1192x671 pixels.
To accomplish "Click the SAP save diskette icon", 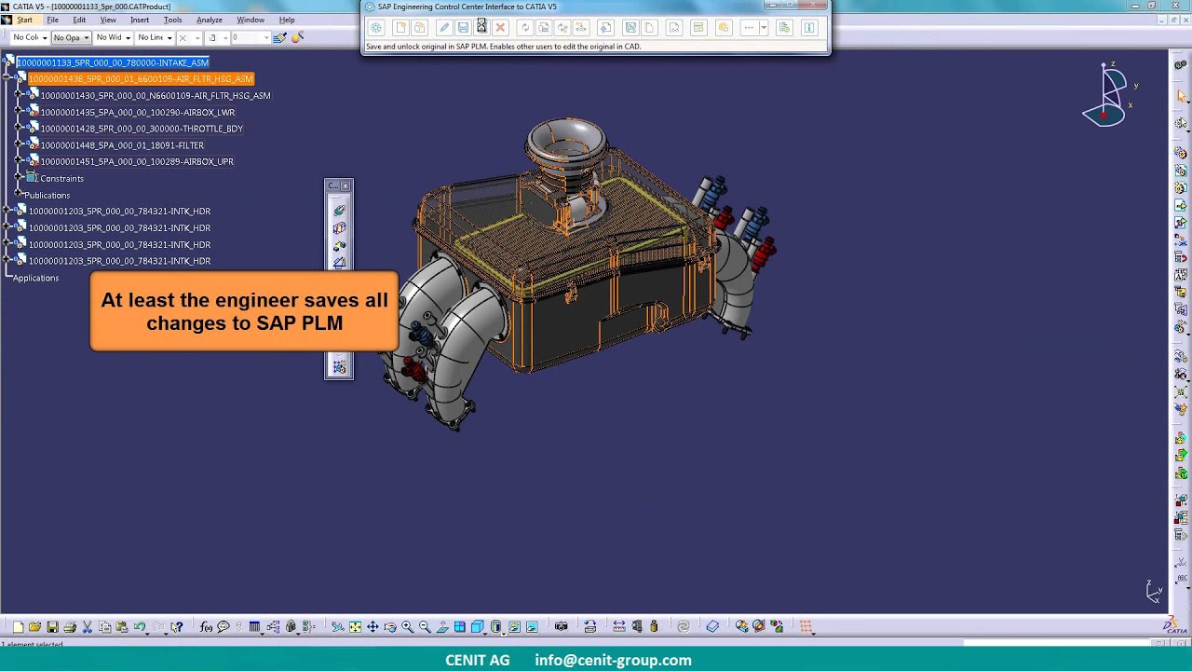I will (x=463, y=28).
